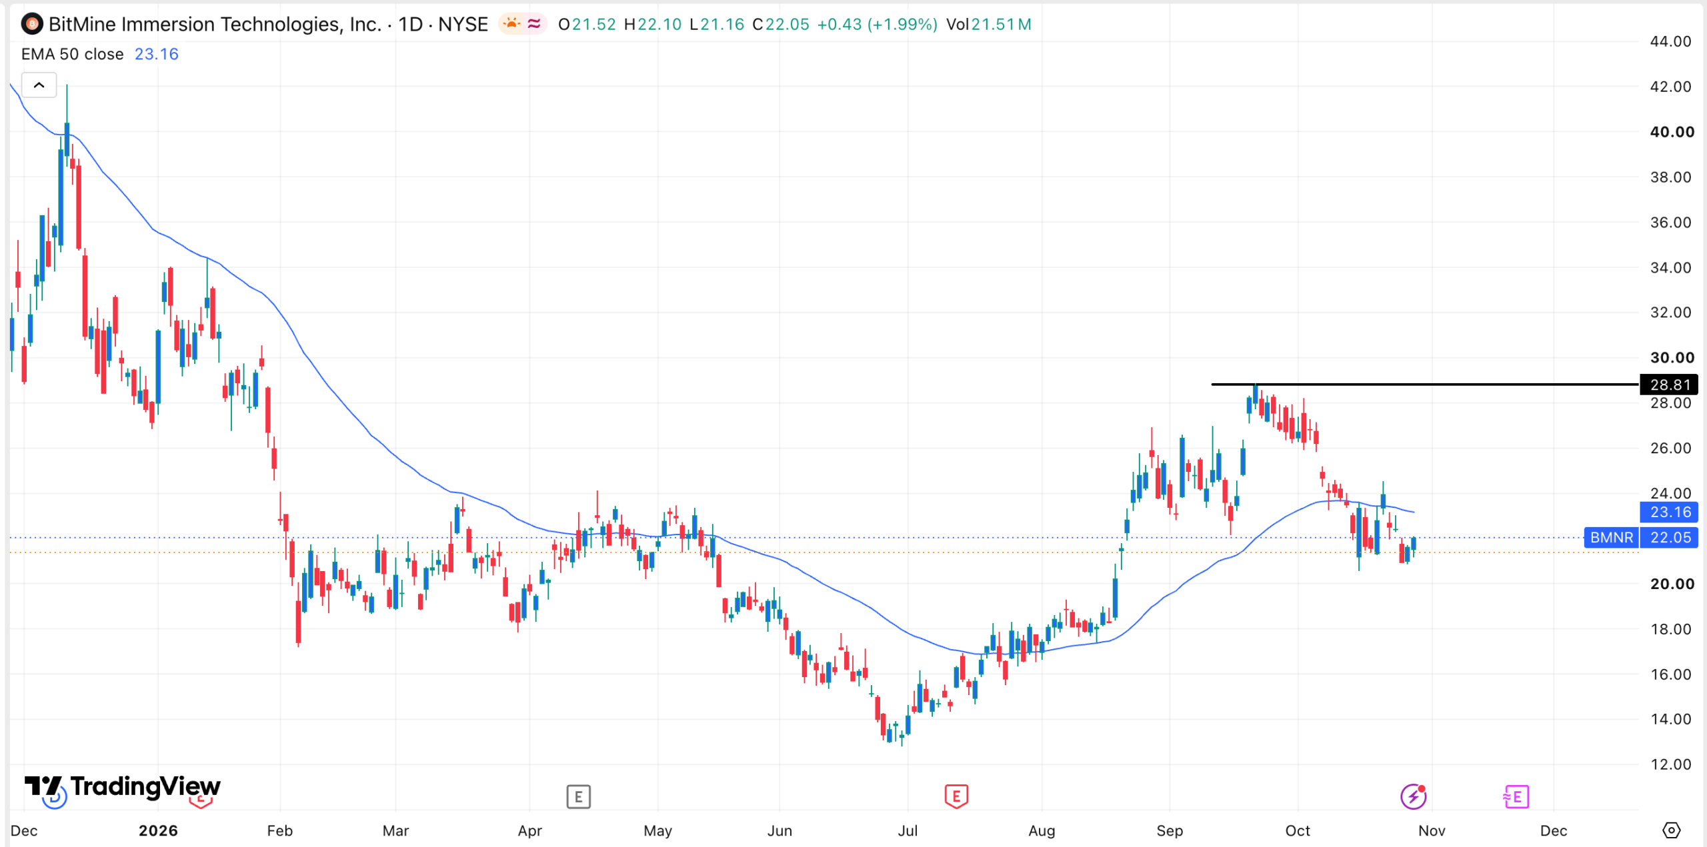Open the grey earnings E marker near April
Image resolution: width=1707 pixels, height=847 pixels.
[x=578, y=796]
